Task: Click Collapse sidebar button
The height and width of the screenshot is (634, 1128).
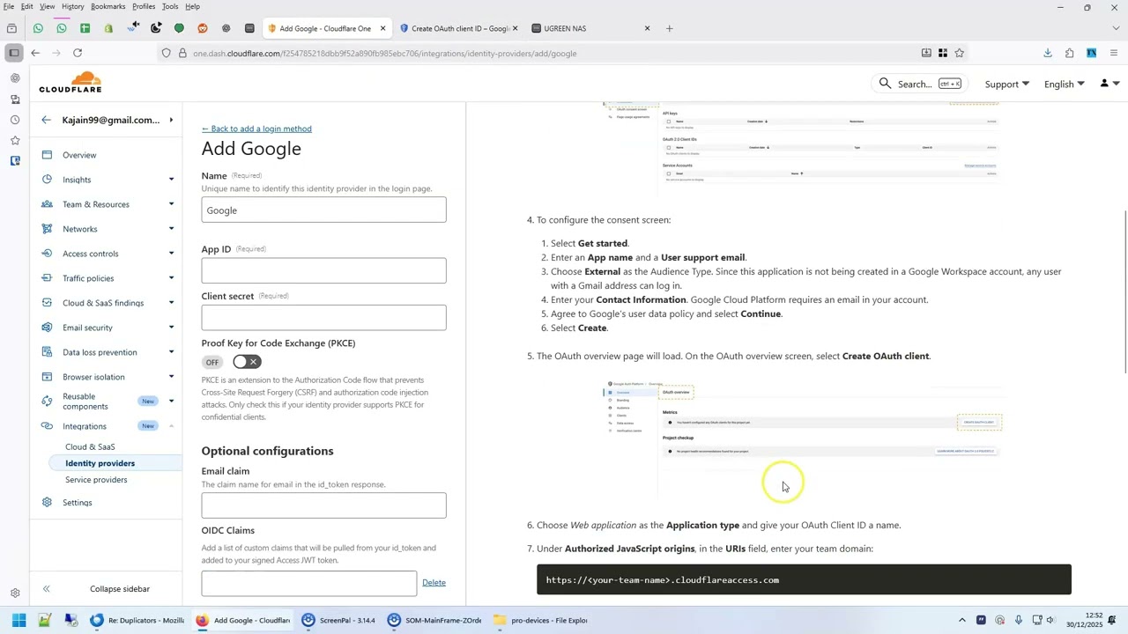Action: coord(106,588)
